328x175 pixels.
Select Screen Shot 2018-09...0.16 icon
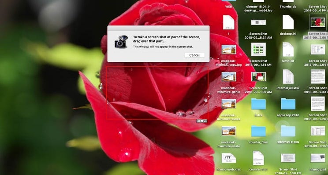coord(318,131)
